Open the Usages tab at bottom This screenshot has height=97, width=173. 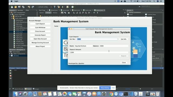point(36,89)
